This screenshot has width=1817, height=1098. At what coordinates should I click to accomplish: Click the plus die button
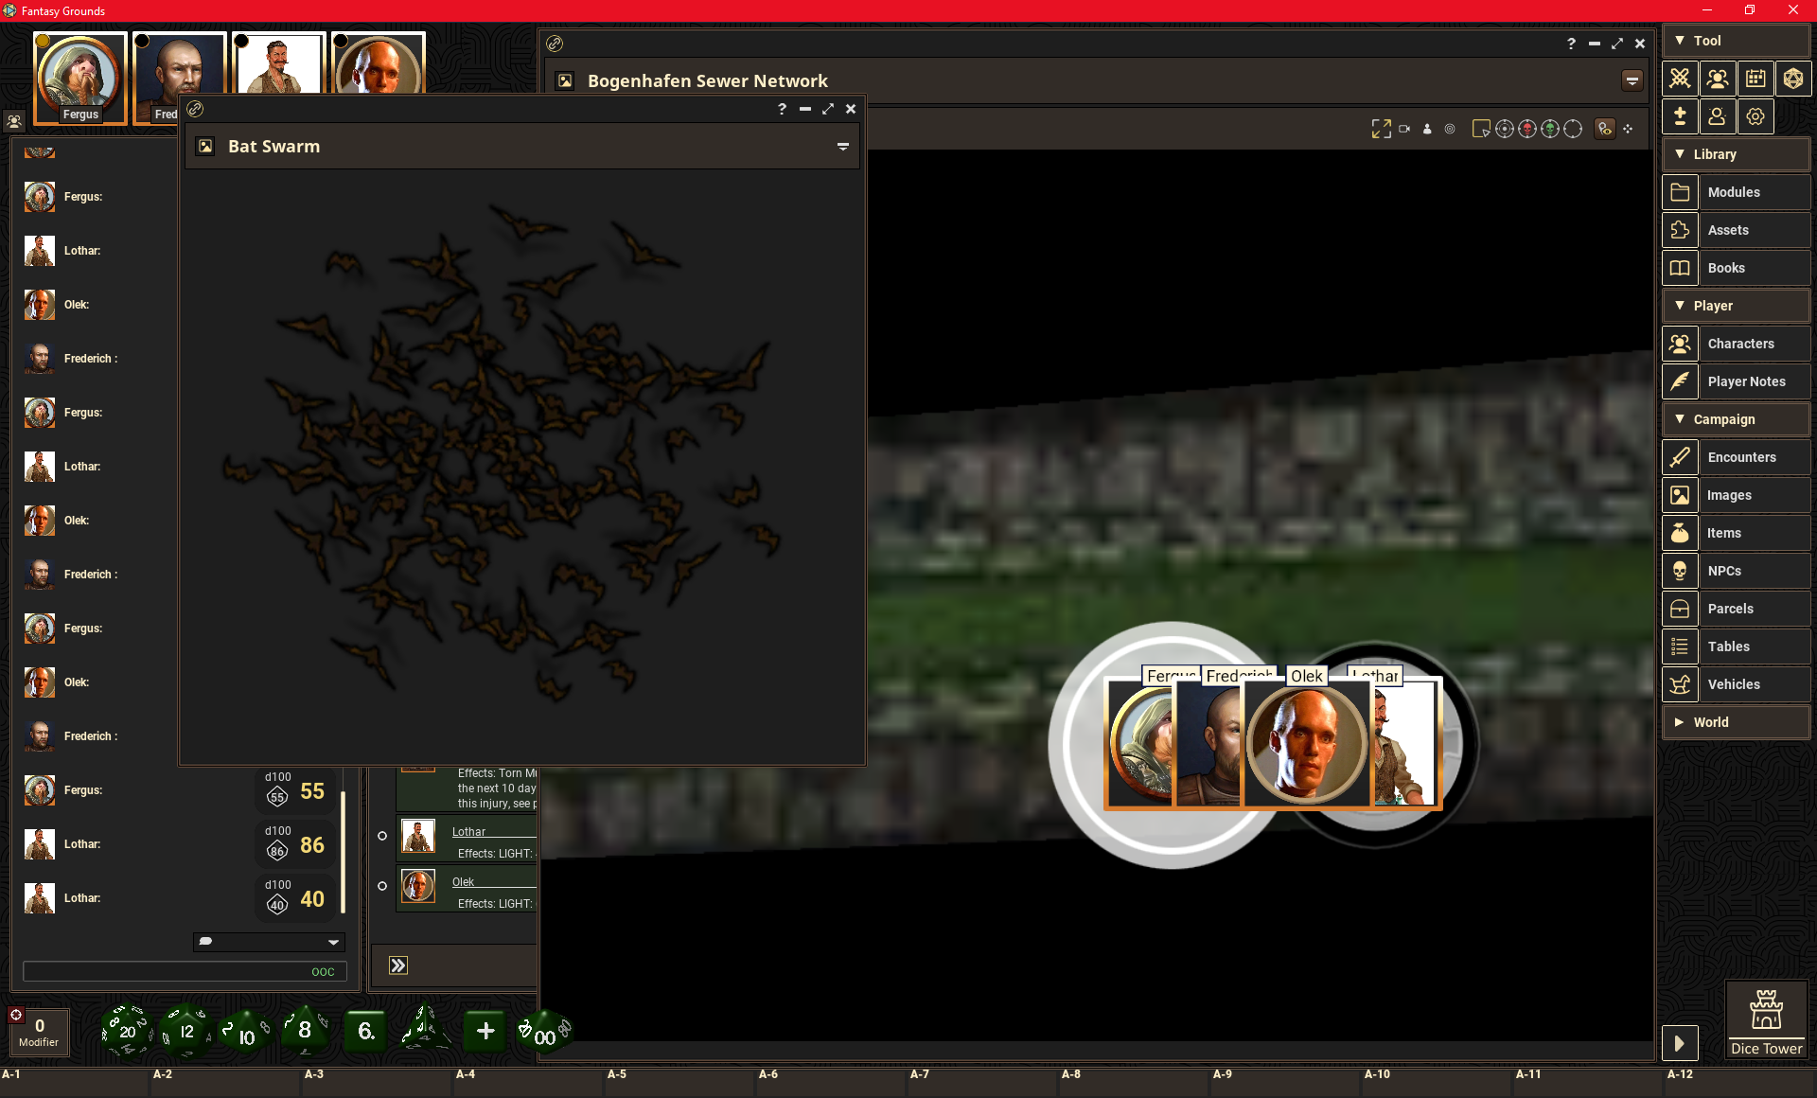coord(485,1031)
